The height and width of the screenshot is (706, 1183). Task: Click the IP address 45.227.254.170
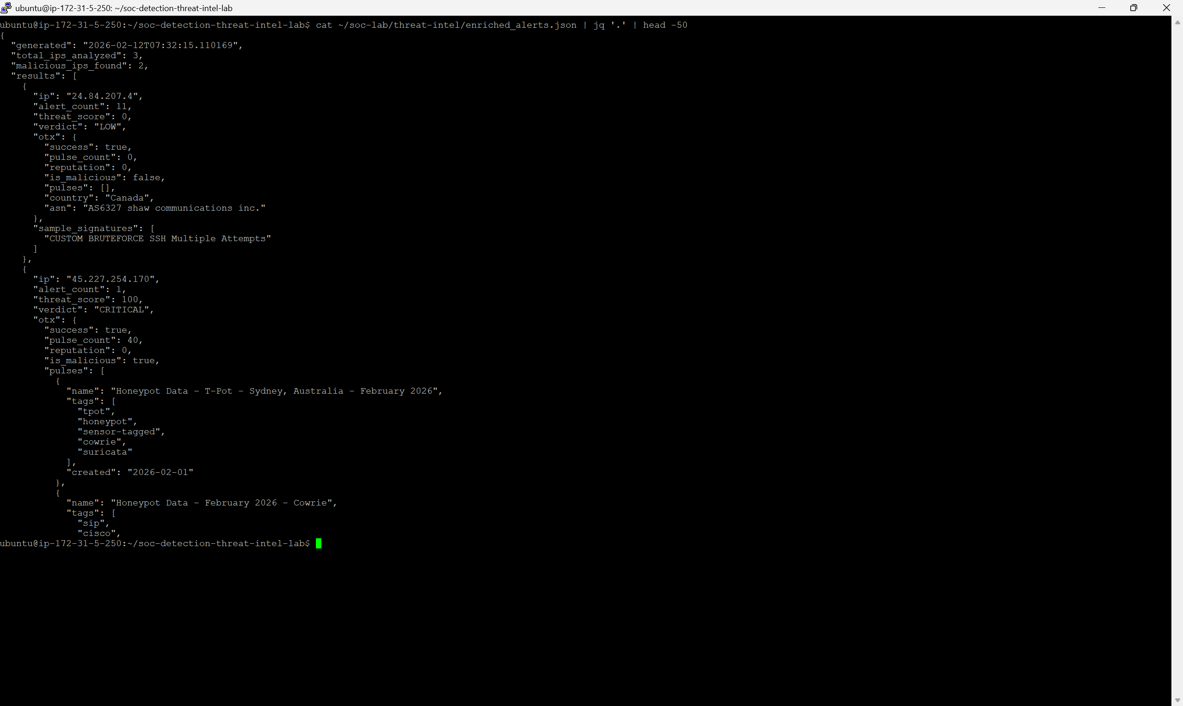(x=111, y=279)
